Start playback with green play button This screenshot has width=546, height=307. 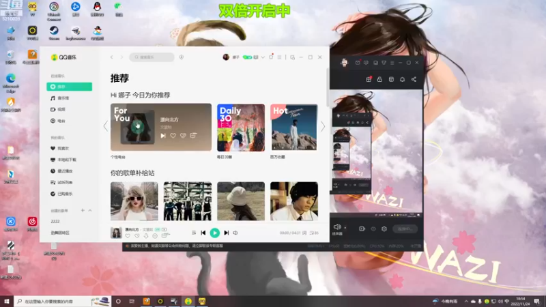pyautogui.click(x=215, y=233)
